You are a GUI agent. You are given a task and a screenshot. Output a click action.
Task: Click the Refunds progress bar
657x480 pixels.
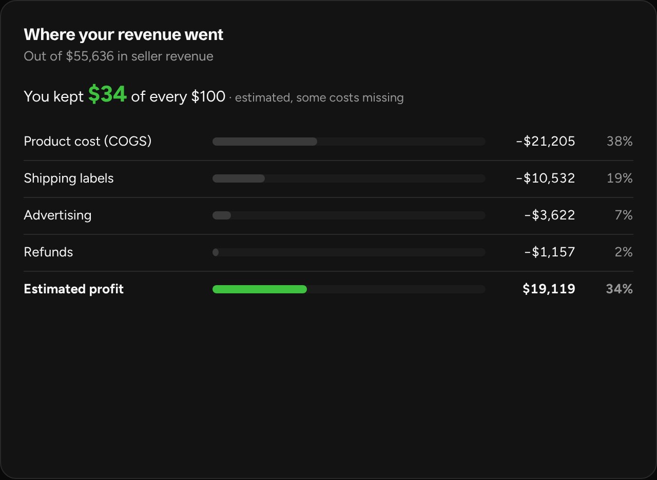click(x=349, y=252)
